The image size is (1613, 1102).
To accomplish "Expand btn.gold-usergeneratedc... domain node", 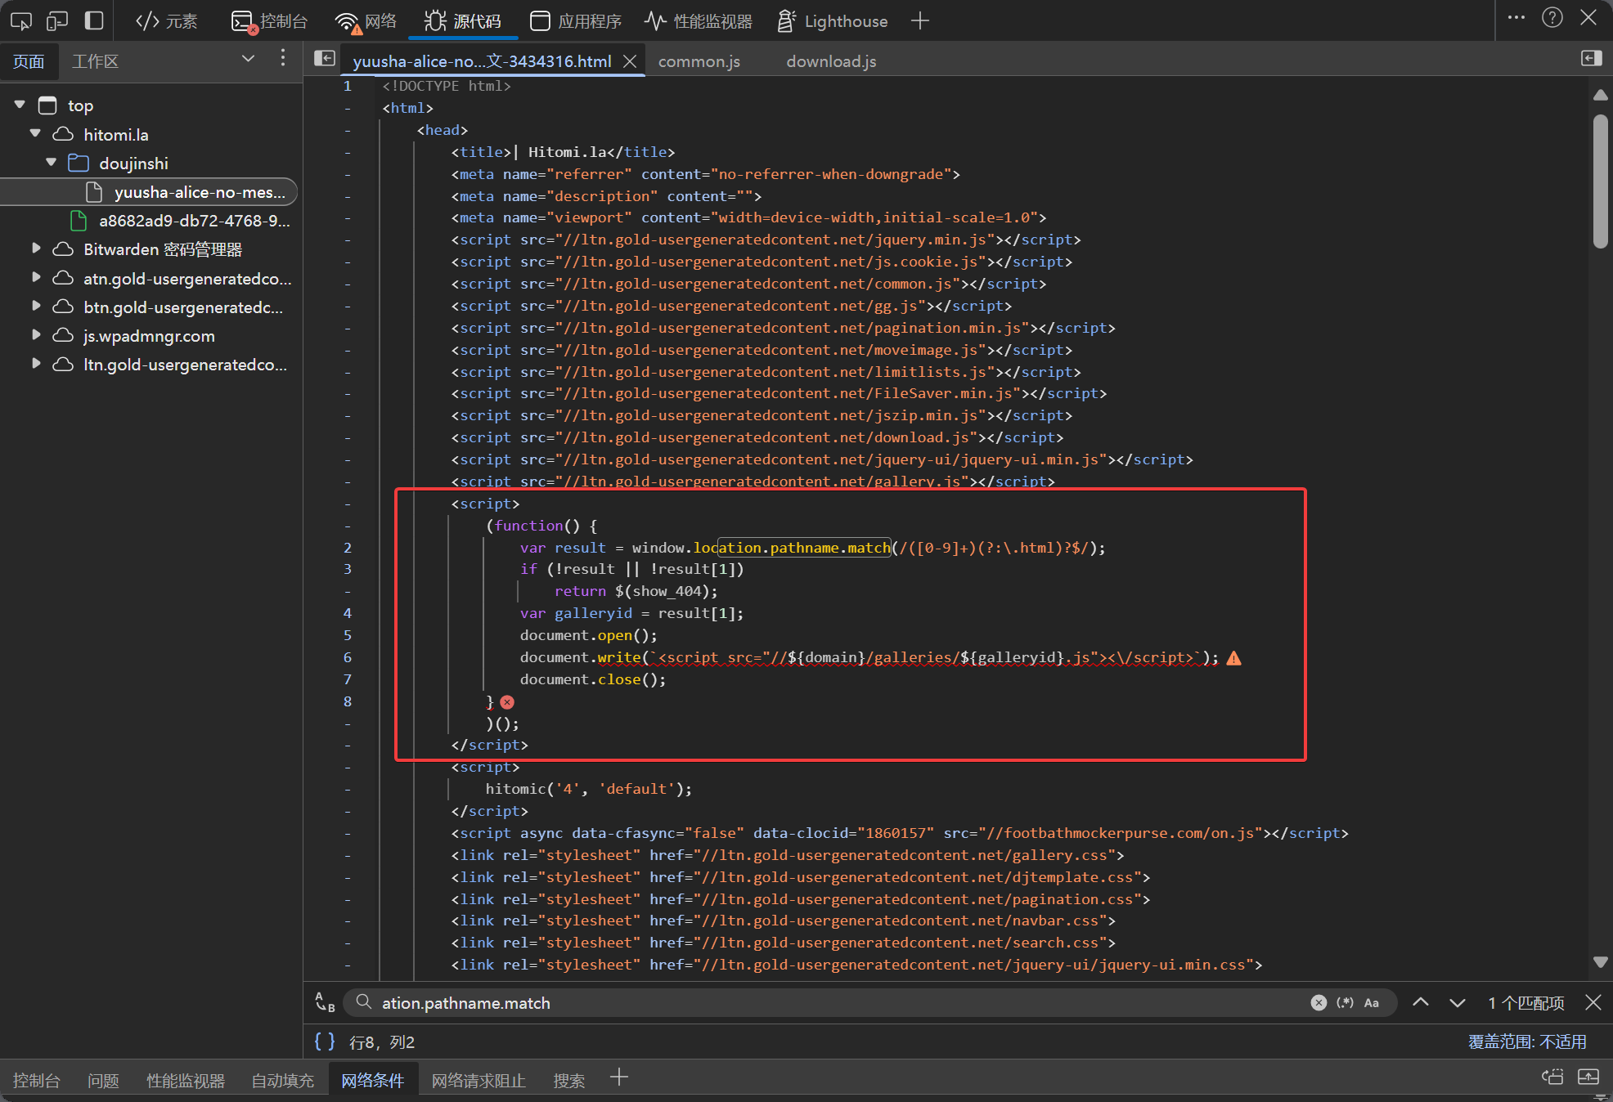I will (35, 307).
